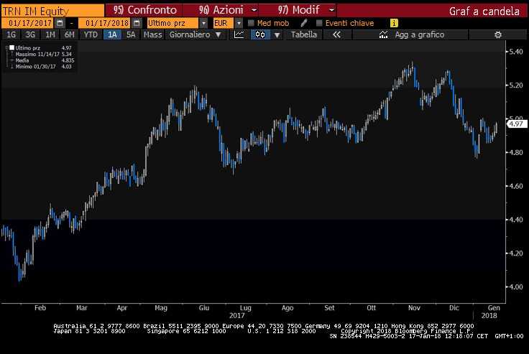This screenshot has height=354, width=529.
Task: Open the end date calendar picker
Action: 137,23
